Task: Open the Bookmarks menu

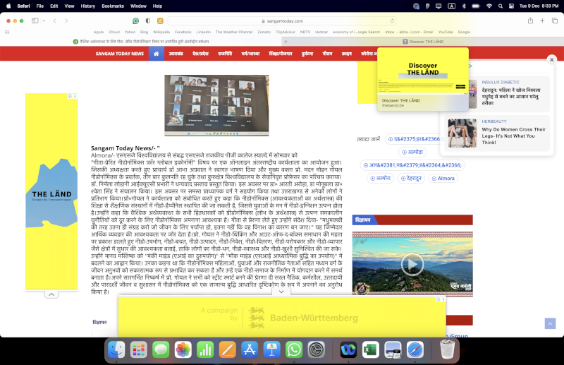Action: (112, 6)
